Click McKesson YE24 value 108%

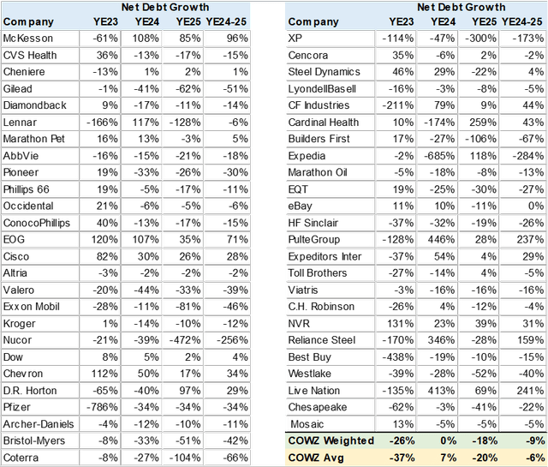146,38
